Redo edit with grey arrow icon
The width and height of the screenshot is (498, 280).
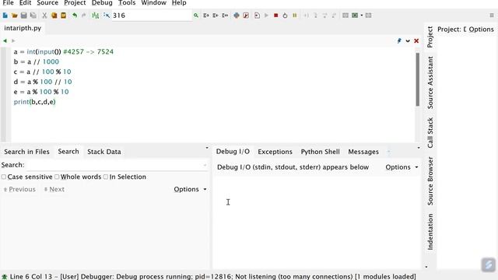click(x=84, y=16)
